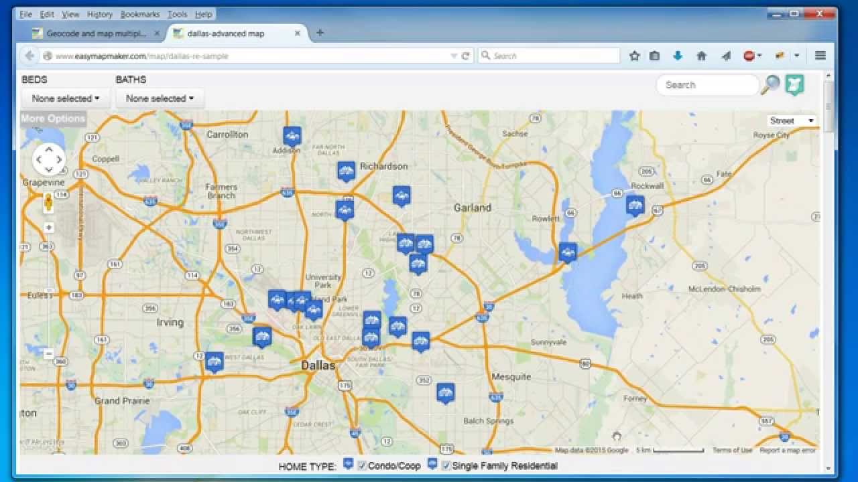Click the More Options button
The width and height of the screenshot is (858, 482).
[53, 118]
